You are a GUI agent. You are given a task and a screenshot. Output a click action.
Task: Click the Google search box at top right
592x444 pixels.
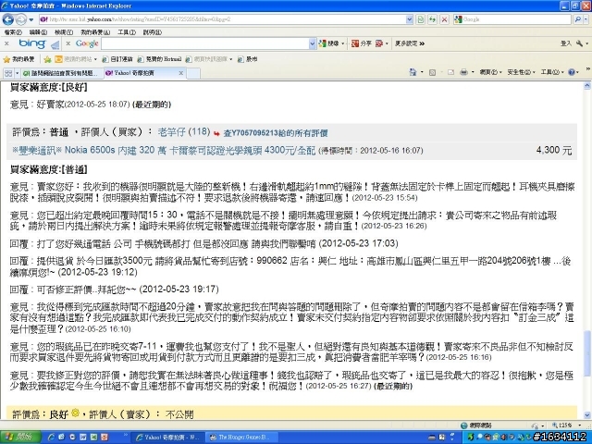coord(512,19)
